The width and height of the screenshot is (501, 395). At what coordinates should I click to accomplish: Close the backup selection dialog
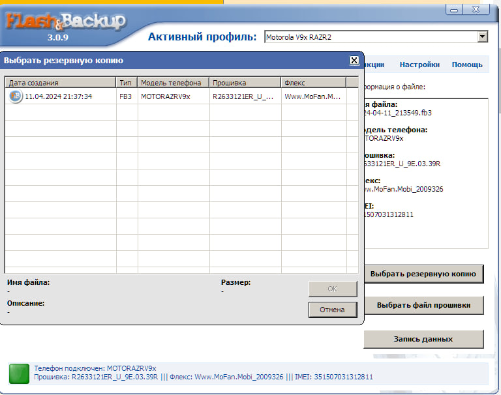pos(354,61)
